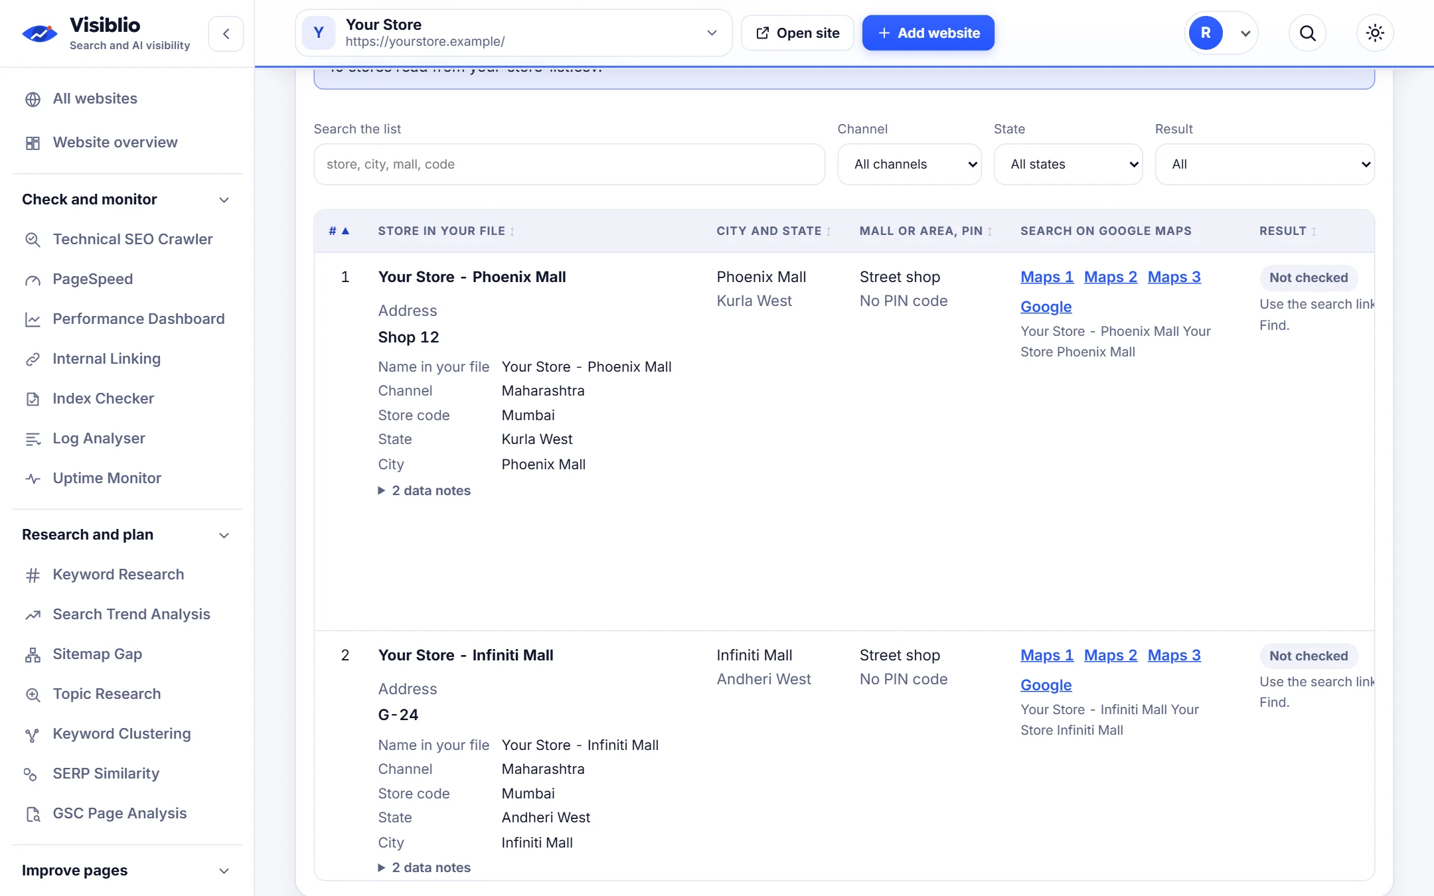
Task: Open the Your Store website selector dropdown
Action: [513, 33]
